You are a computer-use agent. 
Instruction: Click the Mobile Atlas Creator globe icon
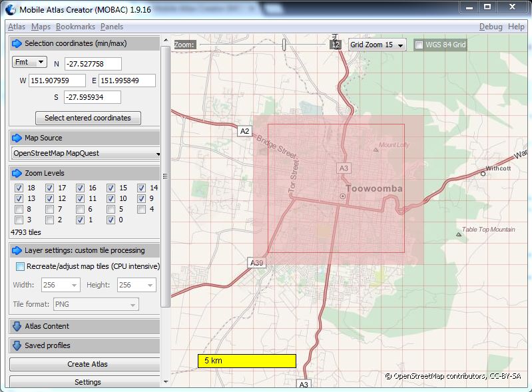click(x=10, y=9)
